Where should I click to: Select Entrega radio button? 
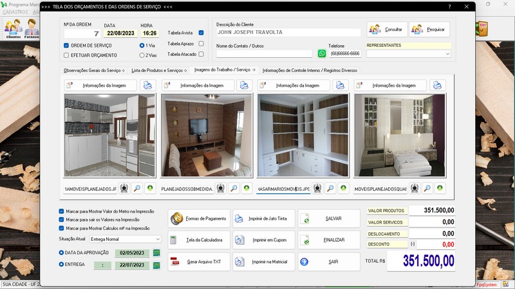[61, 264]
